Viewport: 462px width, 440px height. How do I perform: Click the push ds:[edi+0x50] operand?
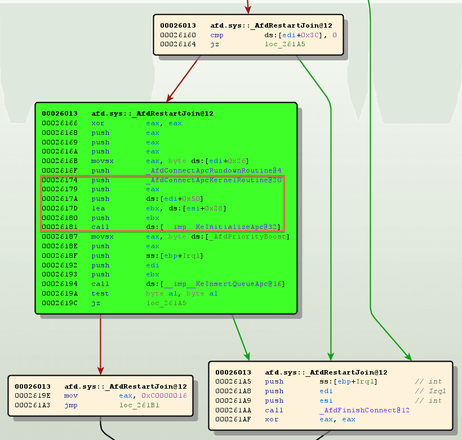pyautogui.click(x=174, y=199)
